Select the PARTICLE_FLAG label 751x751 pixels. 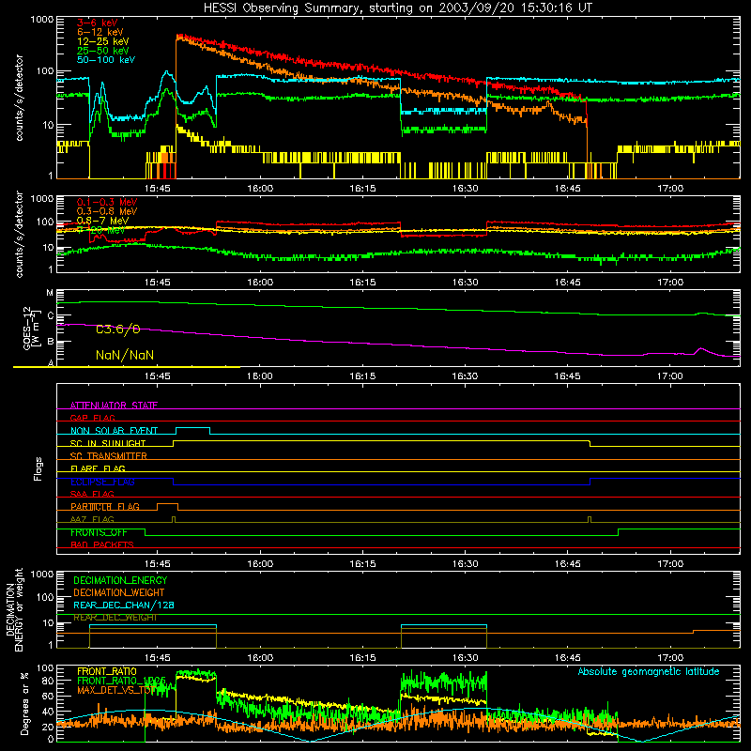pyautogui.click(x=105, y=507)
